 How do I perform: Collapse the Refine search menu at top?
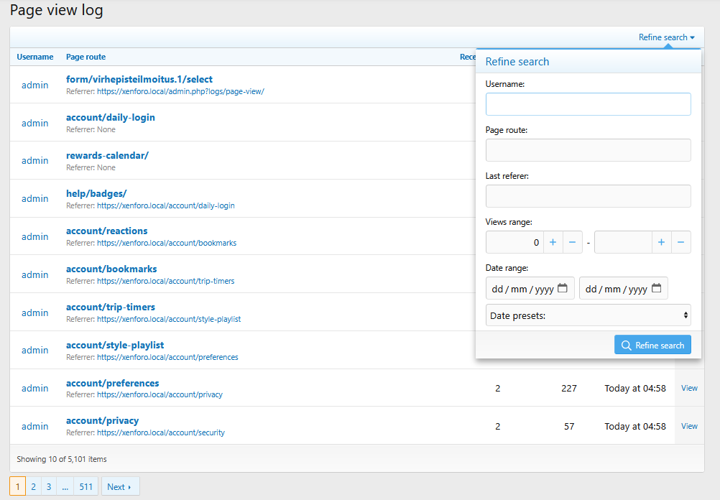666,37
